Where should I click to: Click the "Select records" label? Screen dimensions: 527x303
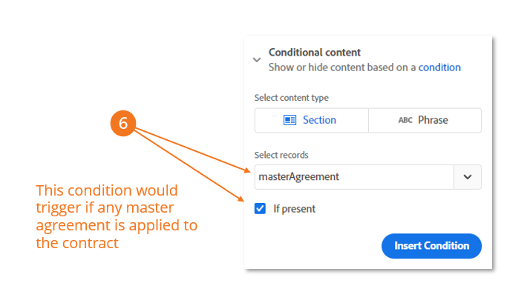click(x=281, y=155)
